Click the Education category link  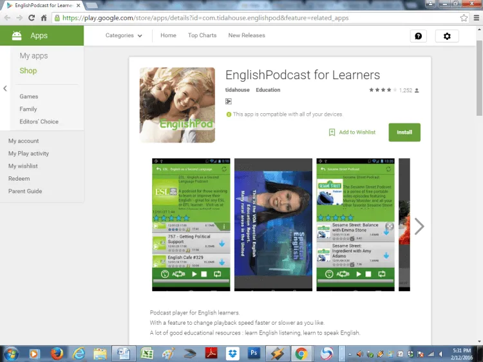click(x=268, y=90)
